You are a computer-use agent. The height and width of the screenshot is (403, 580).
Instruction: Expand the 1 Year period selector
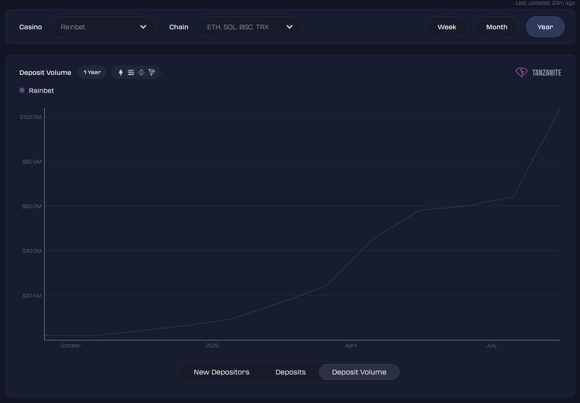[92, 72]
